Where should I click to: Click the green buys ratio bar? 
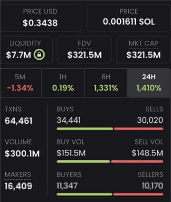point(85,129)
